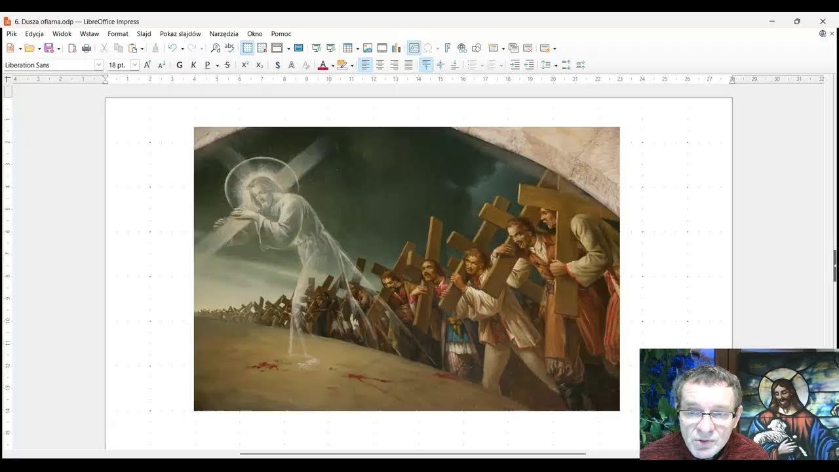
Task: Toggle align left paragraph button
Action: [365, 65]
